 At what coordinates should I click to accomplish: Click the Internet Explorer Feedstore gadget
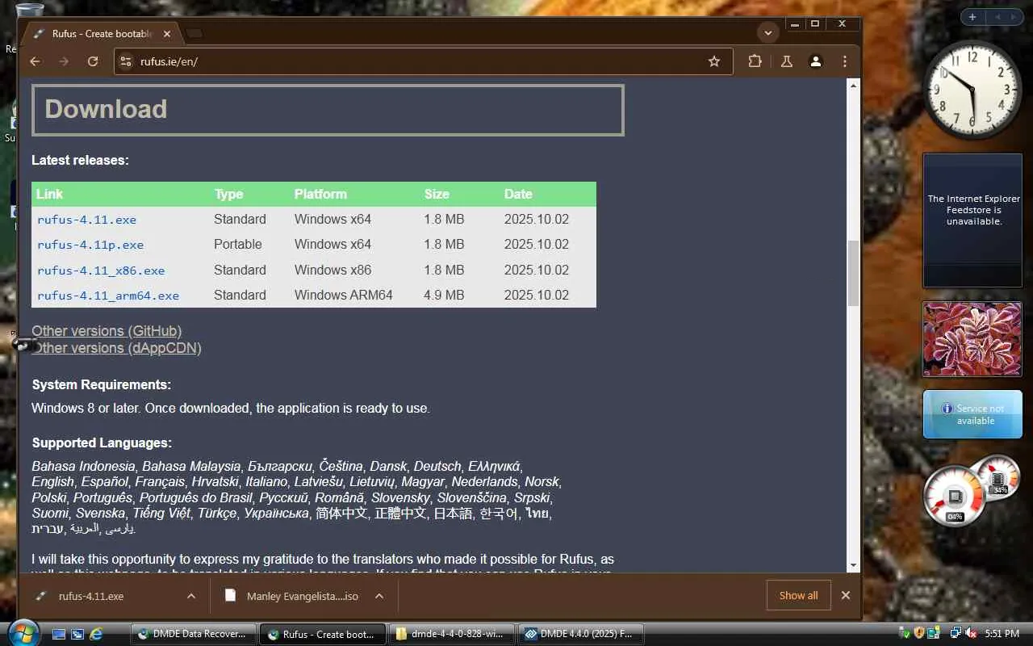click(x=972, y=220)
